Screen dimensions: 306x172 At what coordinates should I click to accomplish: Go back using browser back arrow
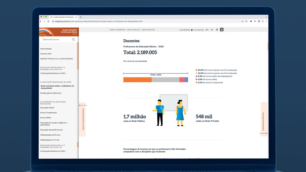click(x=41, y=21)
